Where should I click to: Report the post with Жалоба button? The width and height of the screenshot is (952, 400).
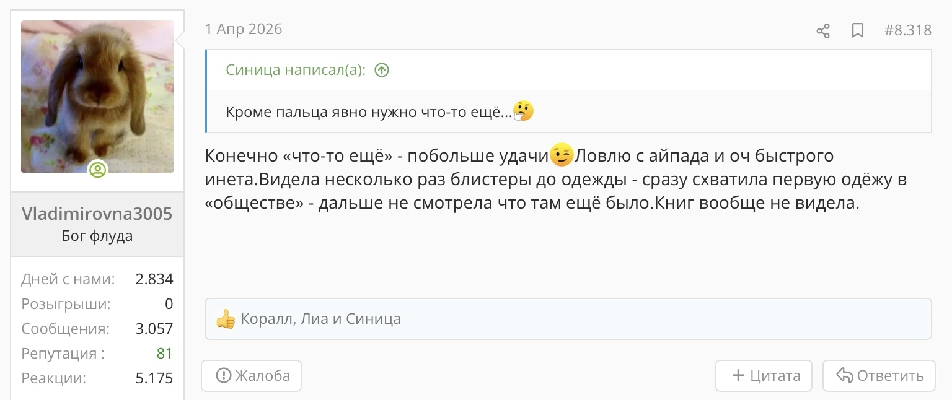tap(252, 376)
